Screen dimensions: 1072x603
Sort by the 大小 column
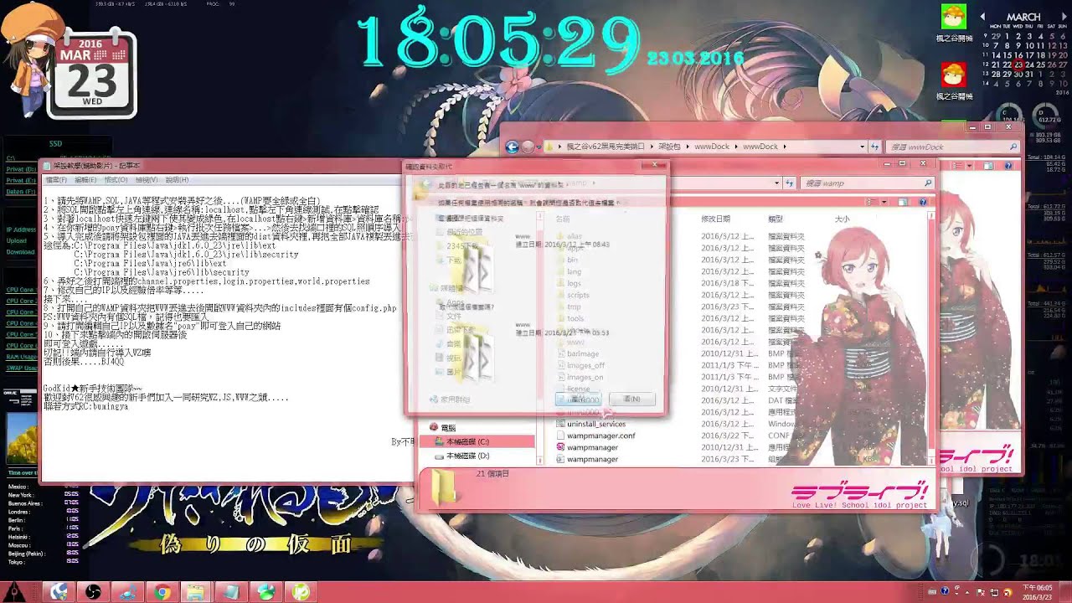843,219
